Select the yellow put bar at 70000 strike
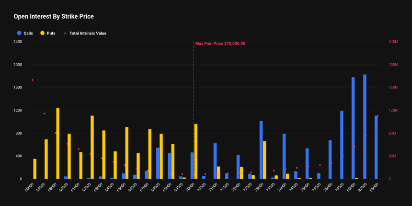This screenshot has height=206, width=412. click(x=195, y=151)
